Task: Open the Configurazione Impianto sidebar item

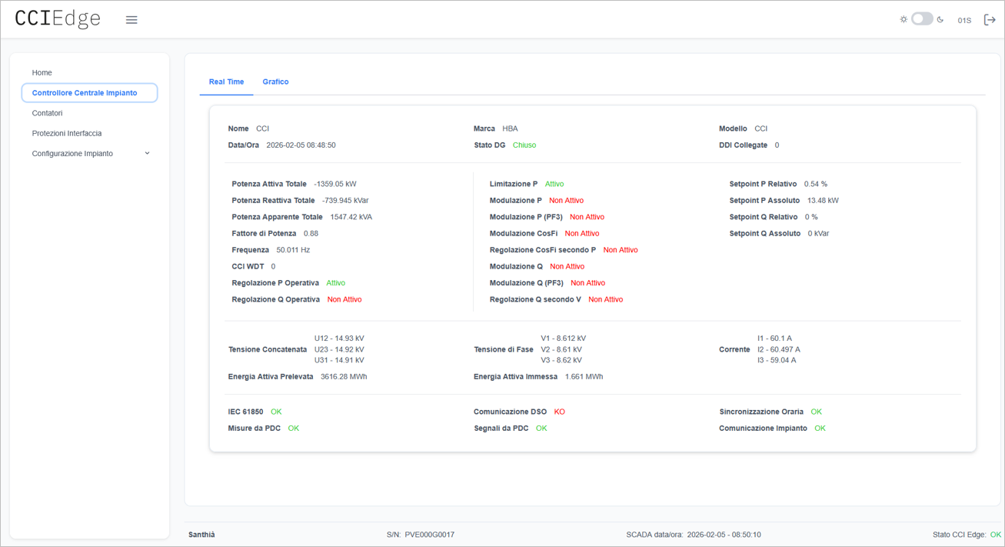Action: (x=72, y=154)
